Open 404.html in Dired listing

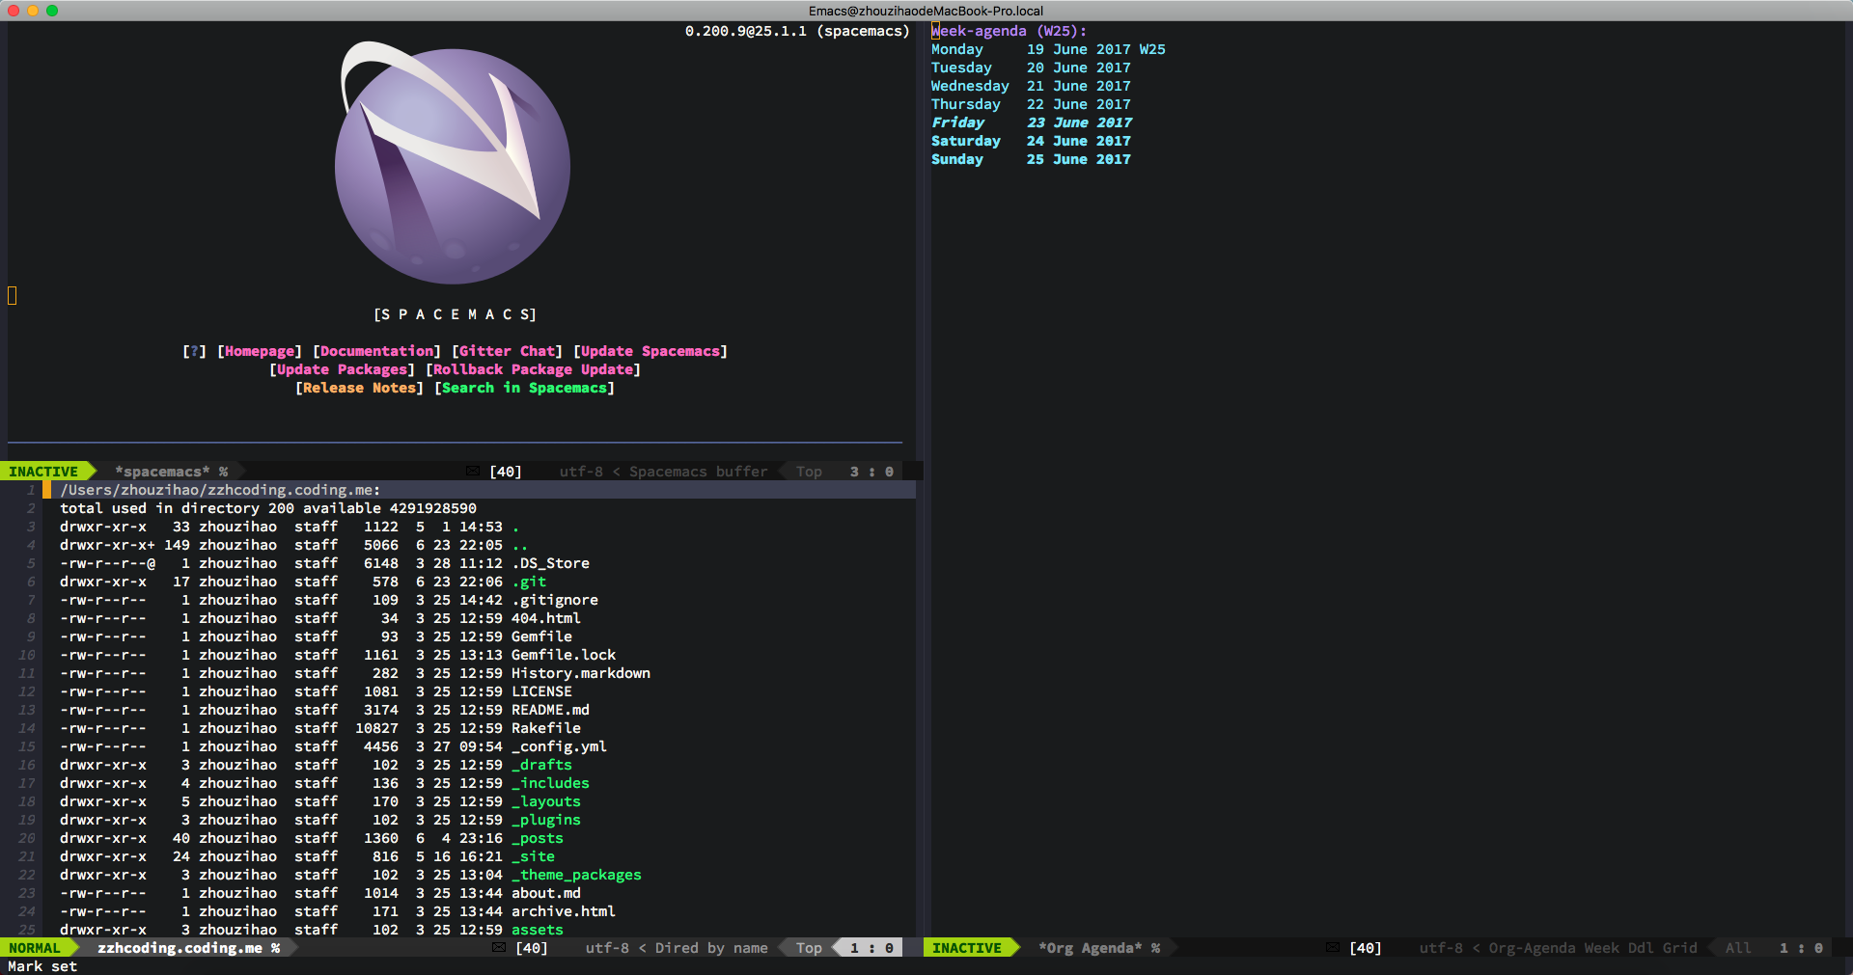[x=546, y=618]
